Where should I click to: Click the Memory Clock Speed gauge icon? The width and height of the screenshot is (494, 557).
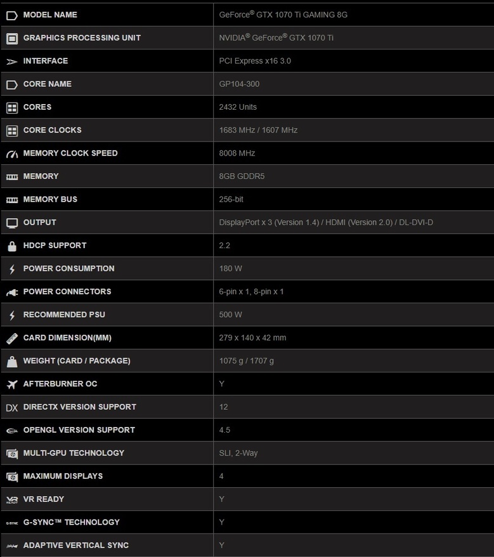(x=11, y=154)
